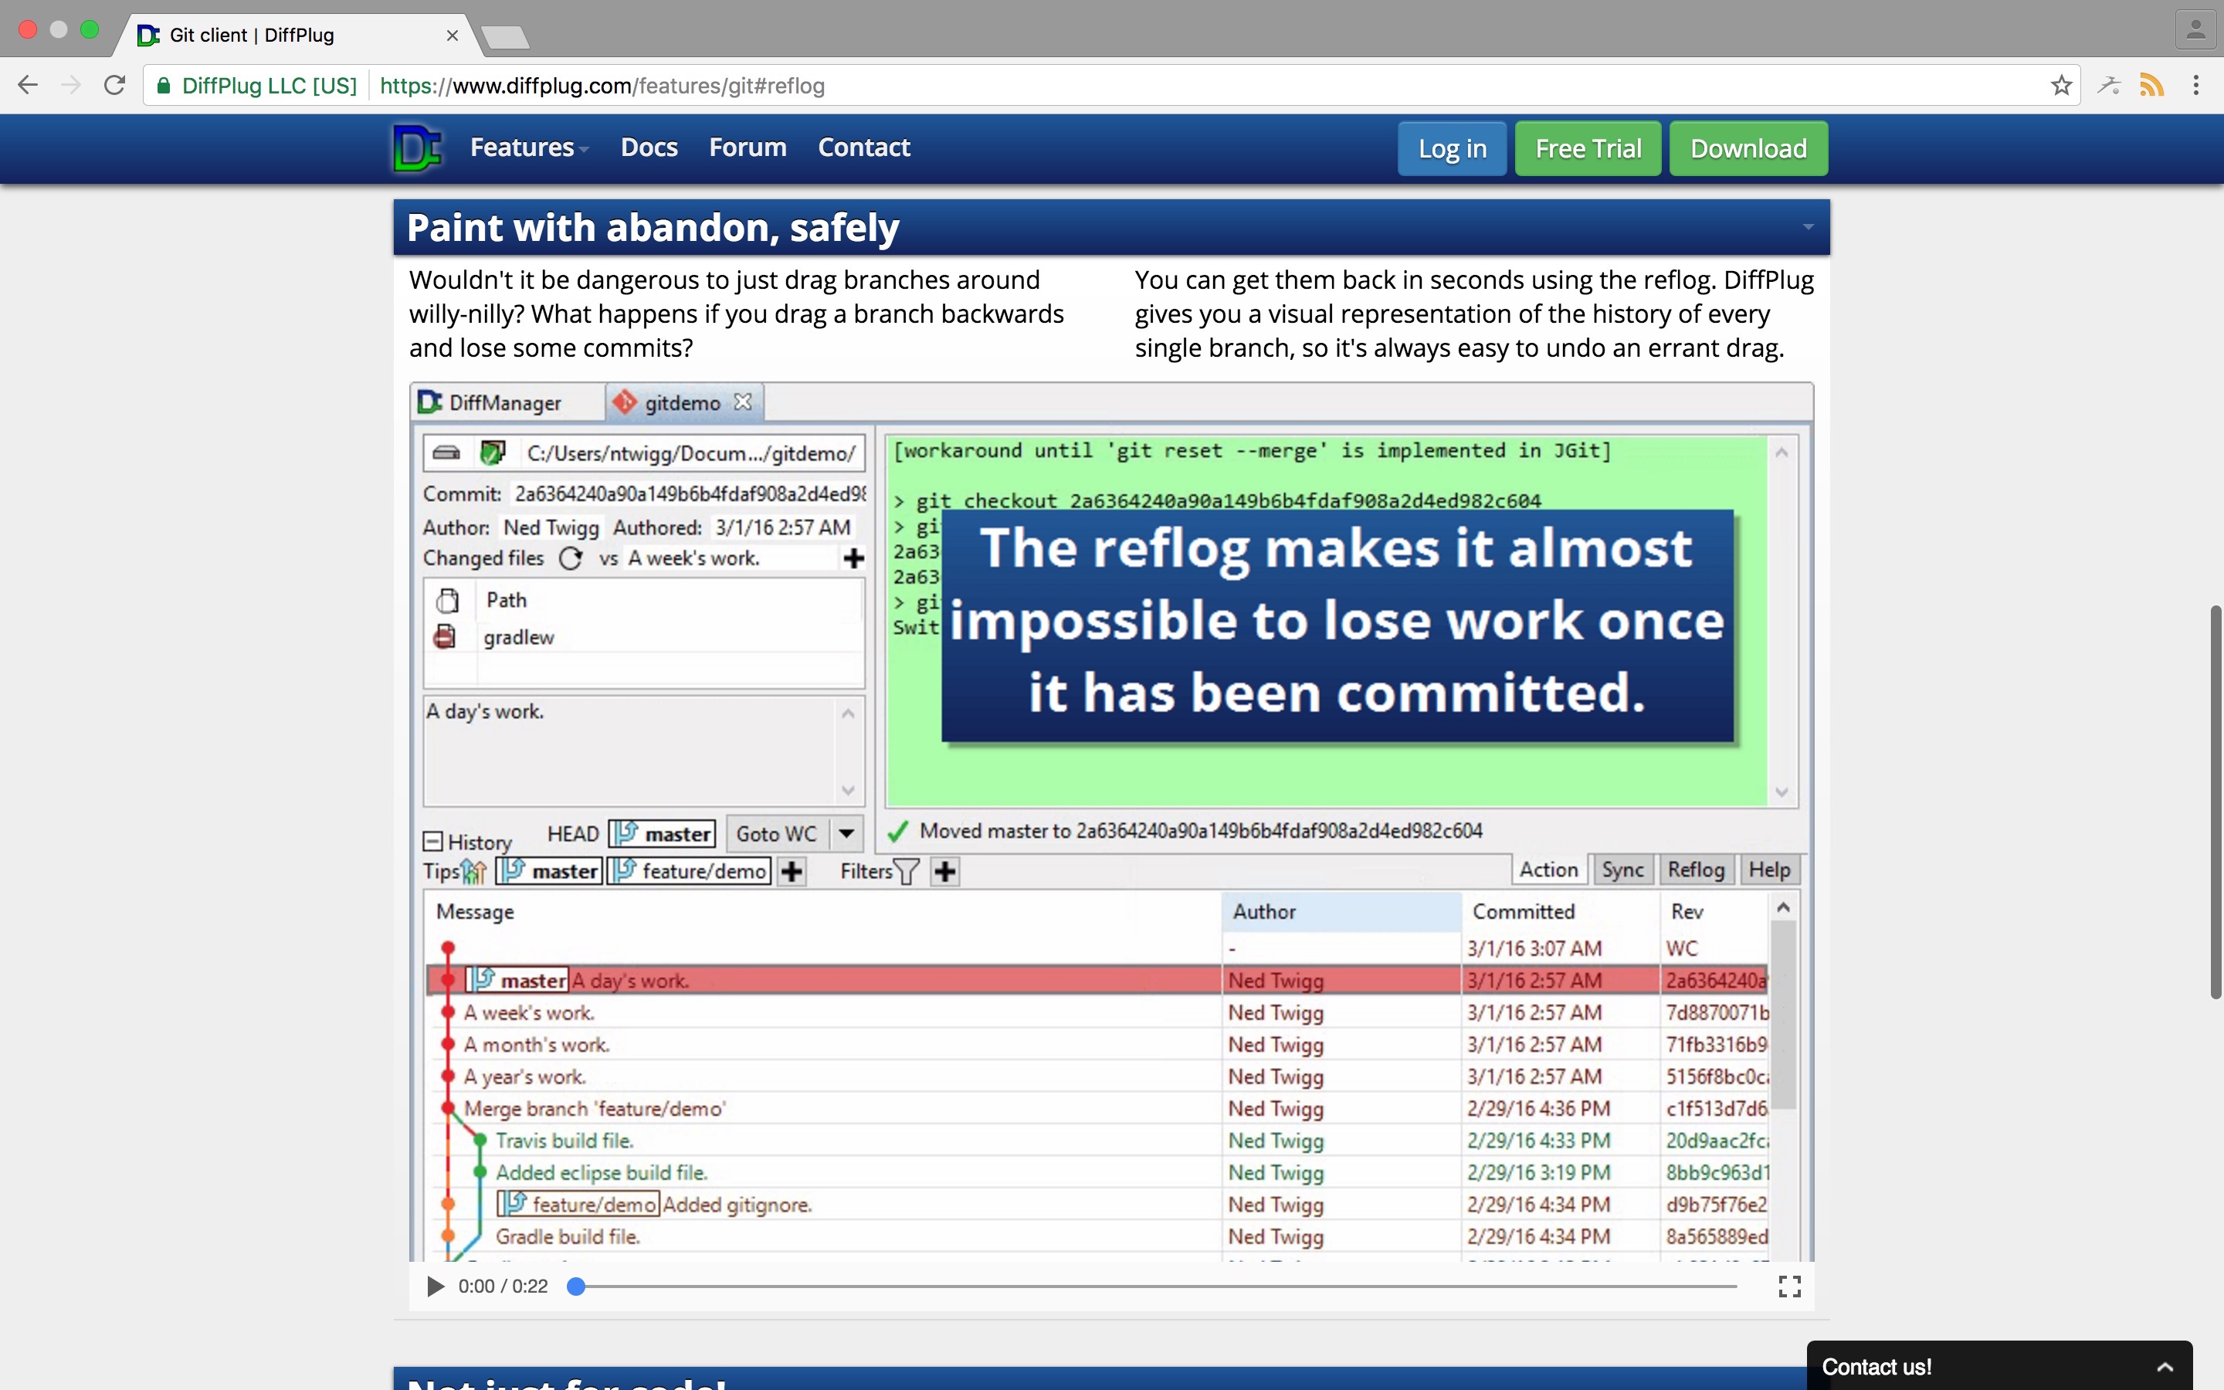The height and width of the screenshot is (1390, 2224).
Task: Click the Free Trial button
Action: point(1588,148)
